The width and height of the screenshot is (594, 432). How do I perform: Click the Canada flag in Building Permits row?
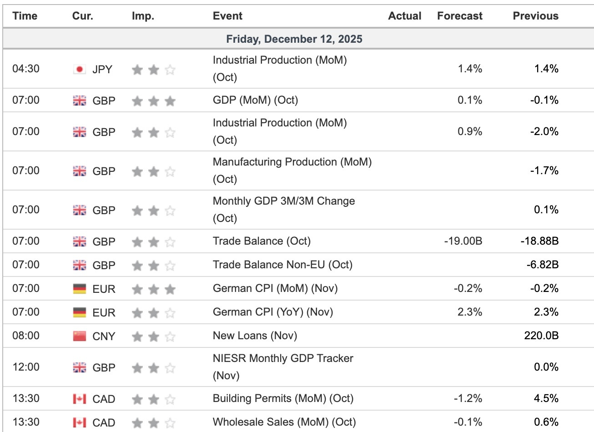click(80, 399)
